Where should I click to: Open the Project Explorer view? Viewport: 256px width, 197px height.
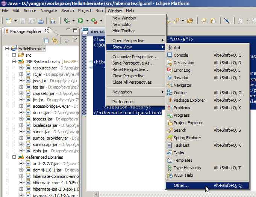click(x=208, y=123)
